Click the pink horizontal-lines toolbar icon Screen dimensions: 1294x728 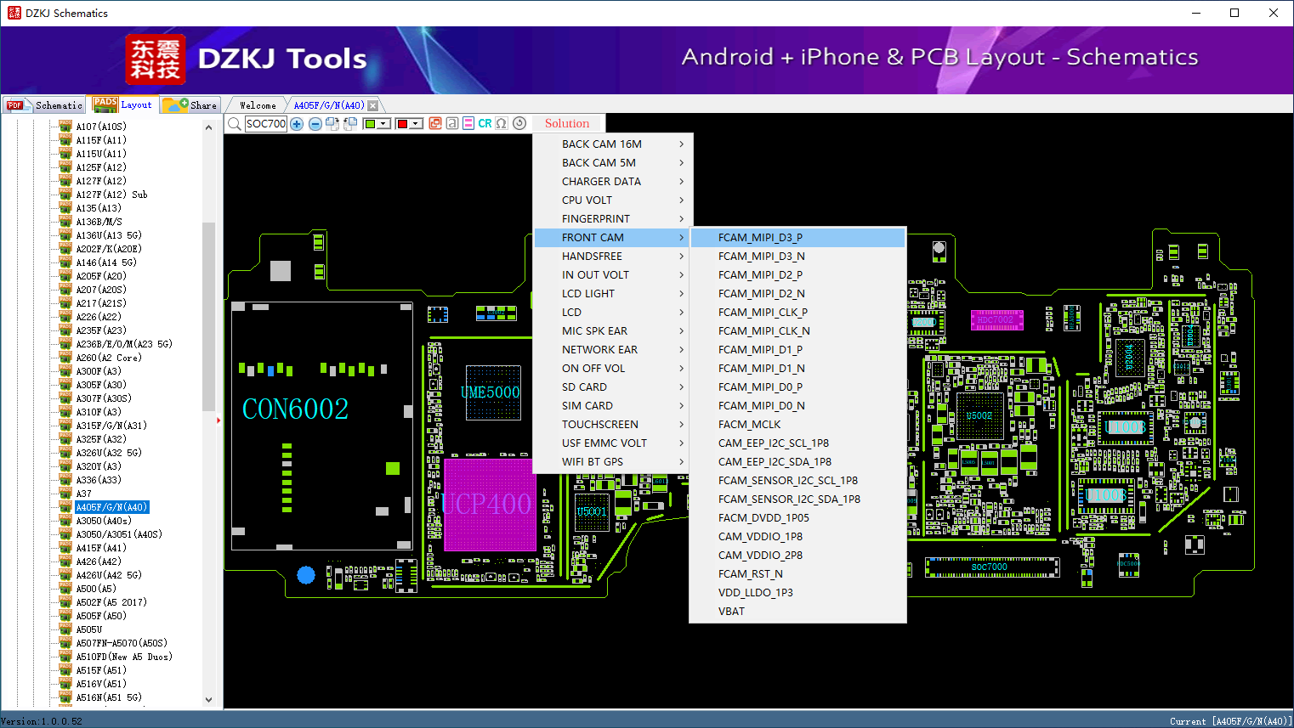[x=468, y=123]
